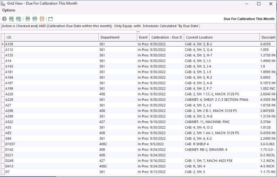The width and height of the screenshot is (277, 177).
Task: Click the Current Location column header
Action: [x=221, y=37]
